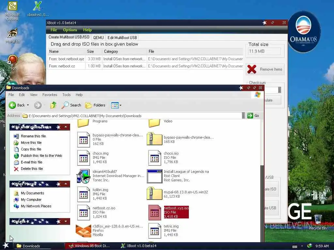Image resolution: width=334 pixels, height=250 pixels.
Task: Click the Downloads address path field
Action: (132, 116)
